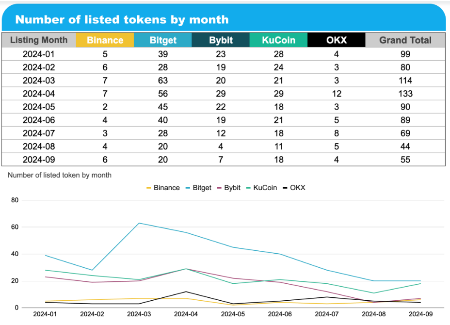
Task: Select the Bitget column header
Action: point(163,40)
